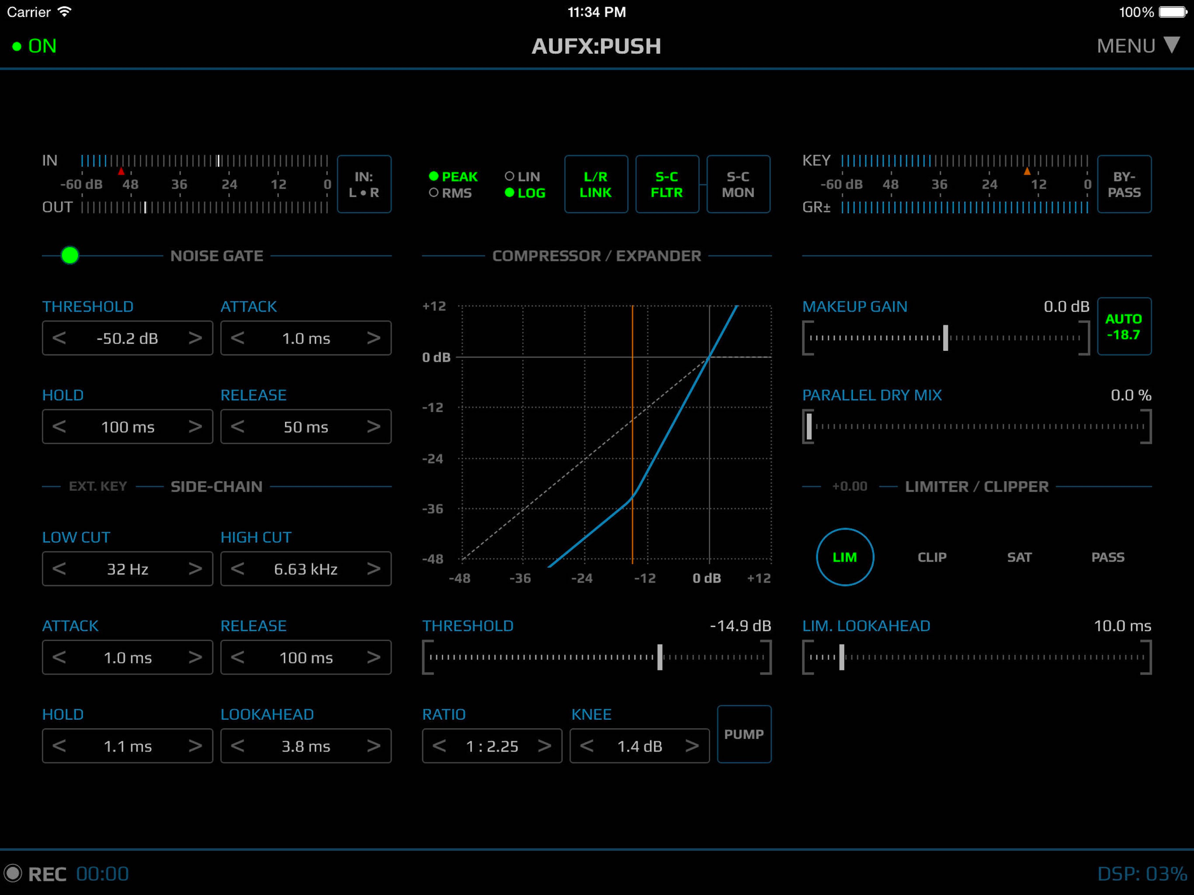Select PASS limiter mode

tap(1108, 557)
